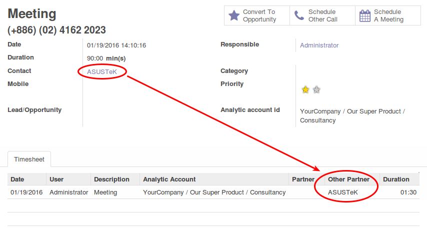The width and height of the screenshot is (427, 233).
Task: Select the 01/19/2016 timesheet row date
Action: coord(26,192)
